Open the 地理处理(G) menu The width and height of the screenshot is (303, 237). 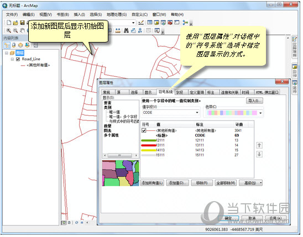pyautogui.click(x=117, y=14)
